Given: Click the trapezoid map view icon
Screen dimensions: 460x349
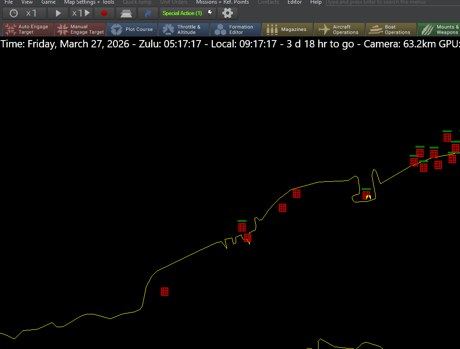Looking at the screenshot, I should (x=126, y=13).
